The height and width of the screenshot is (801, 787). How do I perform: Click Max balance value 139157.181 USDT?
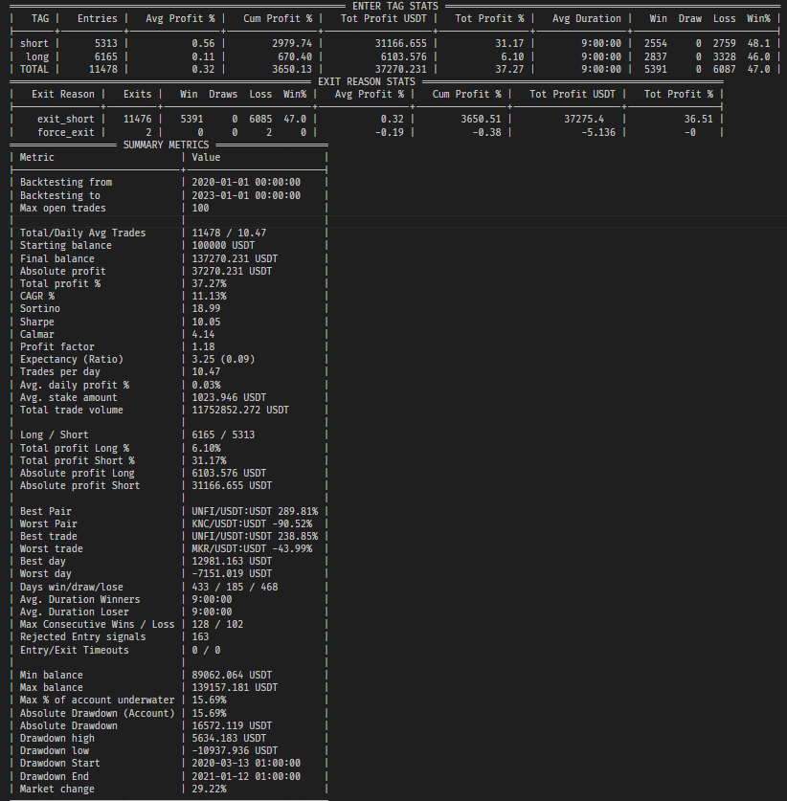click(235, 687)
